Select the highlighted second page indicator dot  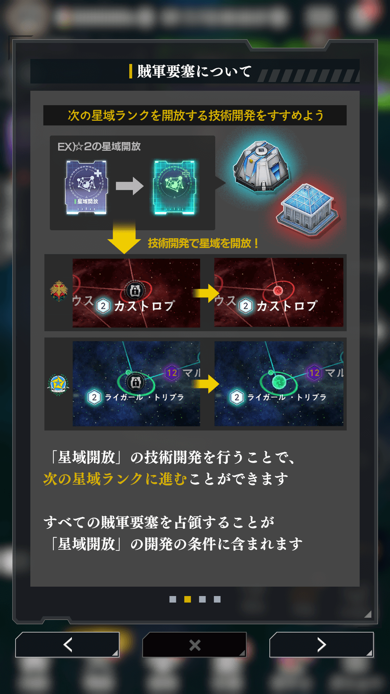point(187,599)
